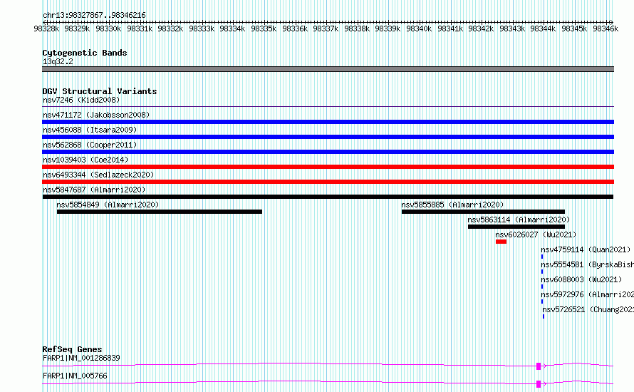Click the 13q32.2 band label
Screen dimensions: 634x392
(58, 61)
